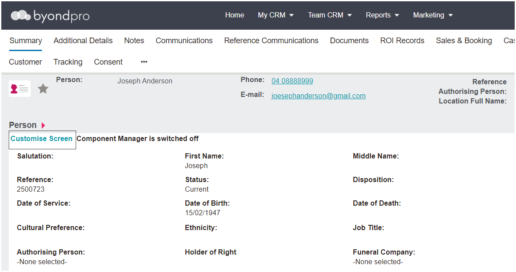Viewport: 516px width, 272px height.
Task: Click the Cultural Preference label
Action: (51, 227)
